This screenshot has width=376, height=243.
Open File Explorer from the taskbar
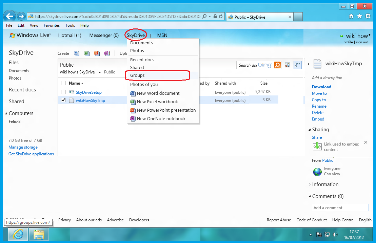(x=39, y=234)
